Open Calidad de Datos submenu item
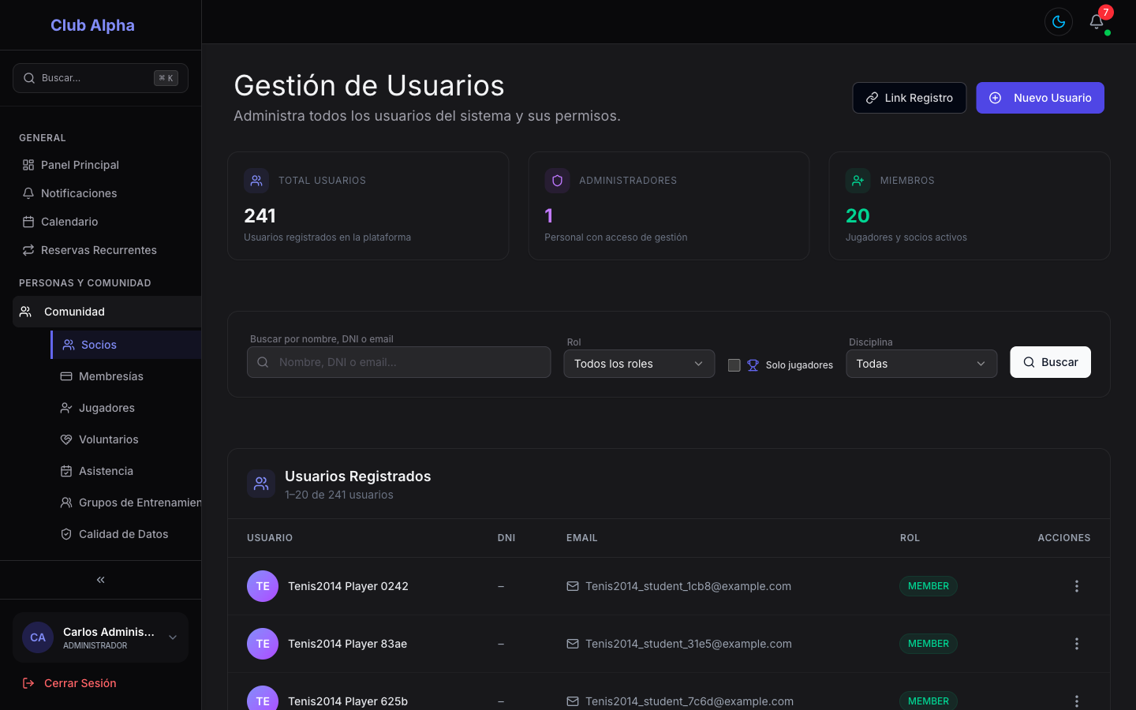The image size is (1136, 710). tap(127, 534)
